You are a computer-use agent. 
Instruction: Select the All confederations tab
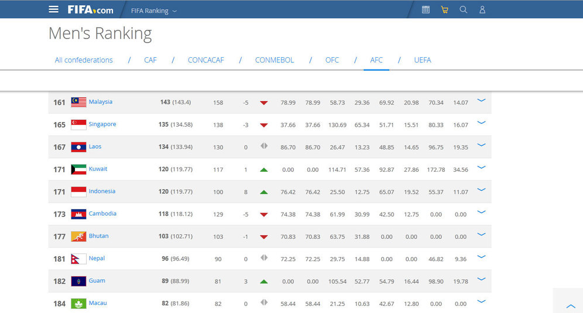tap(84, 60)
